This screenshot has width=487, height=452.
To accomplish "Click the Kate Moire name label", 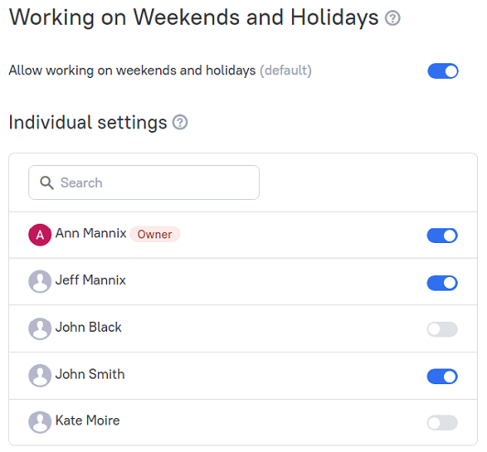I will (87, 421).
